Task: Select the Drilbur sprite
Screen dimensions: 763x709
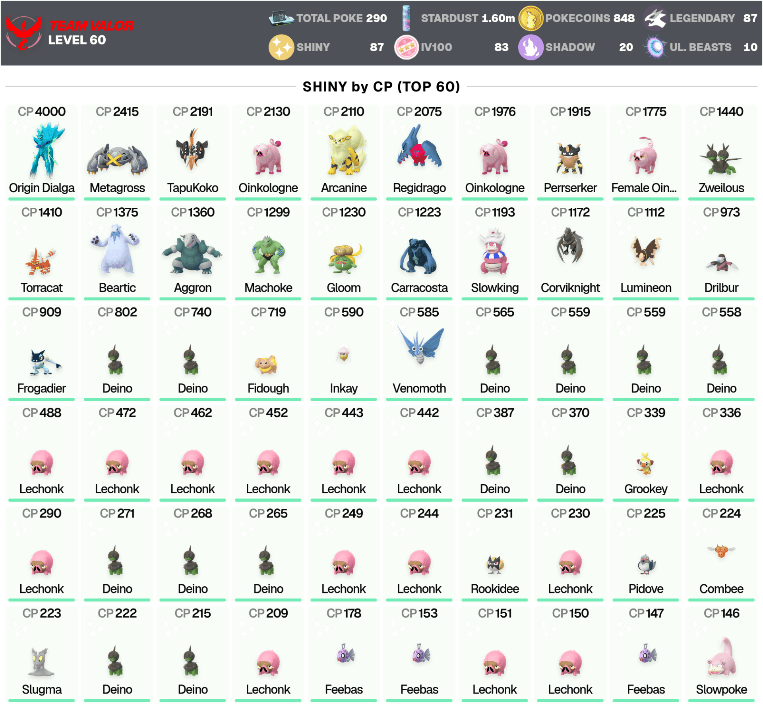Action: coord(722,263)
